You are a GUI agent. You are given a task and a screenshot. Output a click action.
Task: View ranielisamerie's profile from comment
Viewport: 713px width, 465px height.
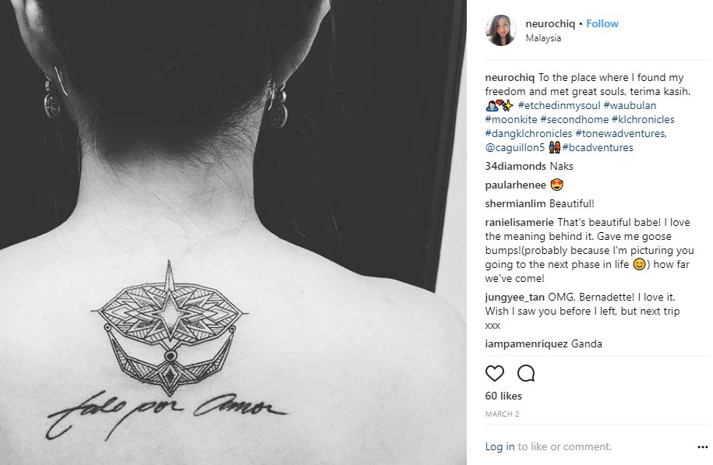519,222
